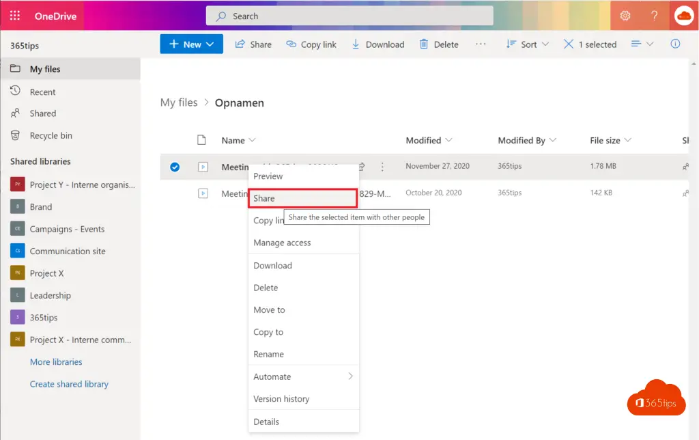The image size is (699, 440).
Task: Open the Modified By column dropdown
Action: click(527, 140)
